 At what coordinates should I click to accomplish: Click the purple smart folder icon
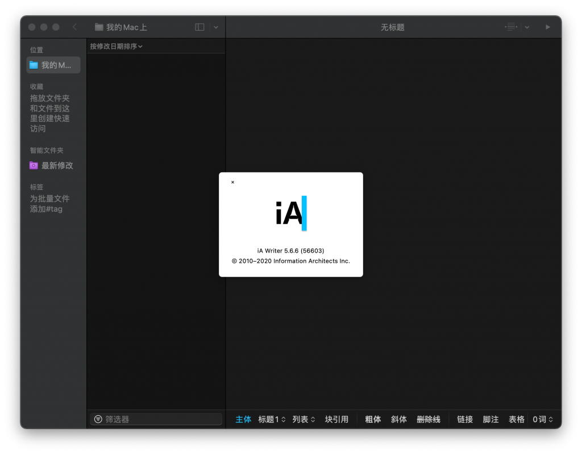pos(34,166)
